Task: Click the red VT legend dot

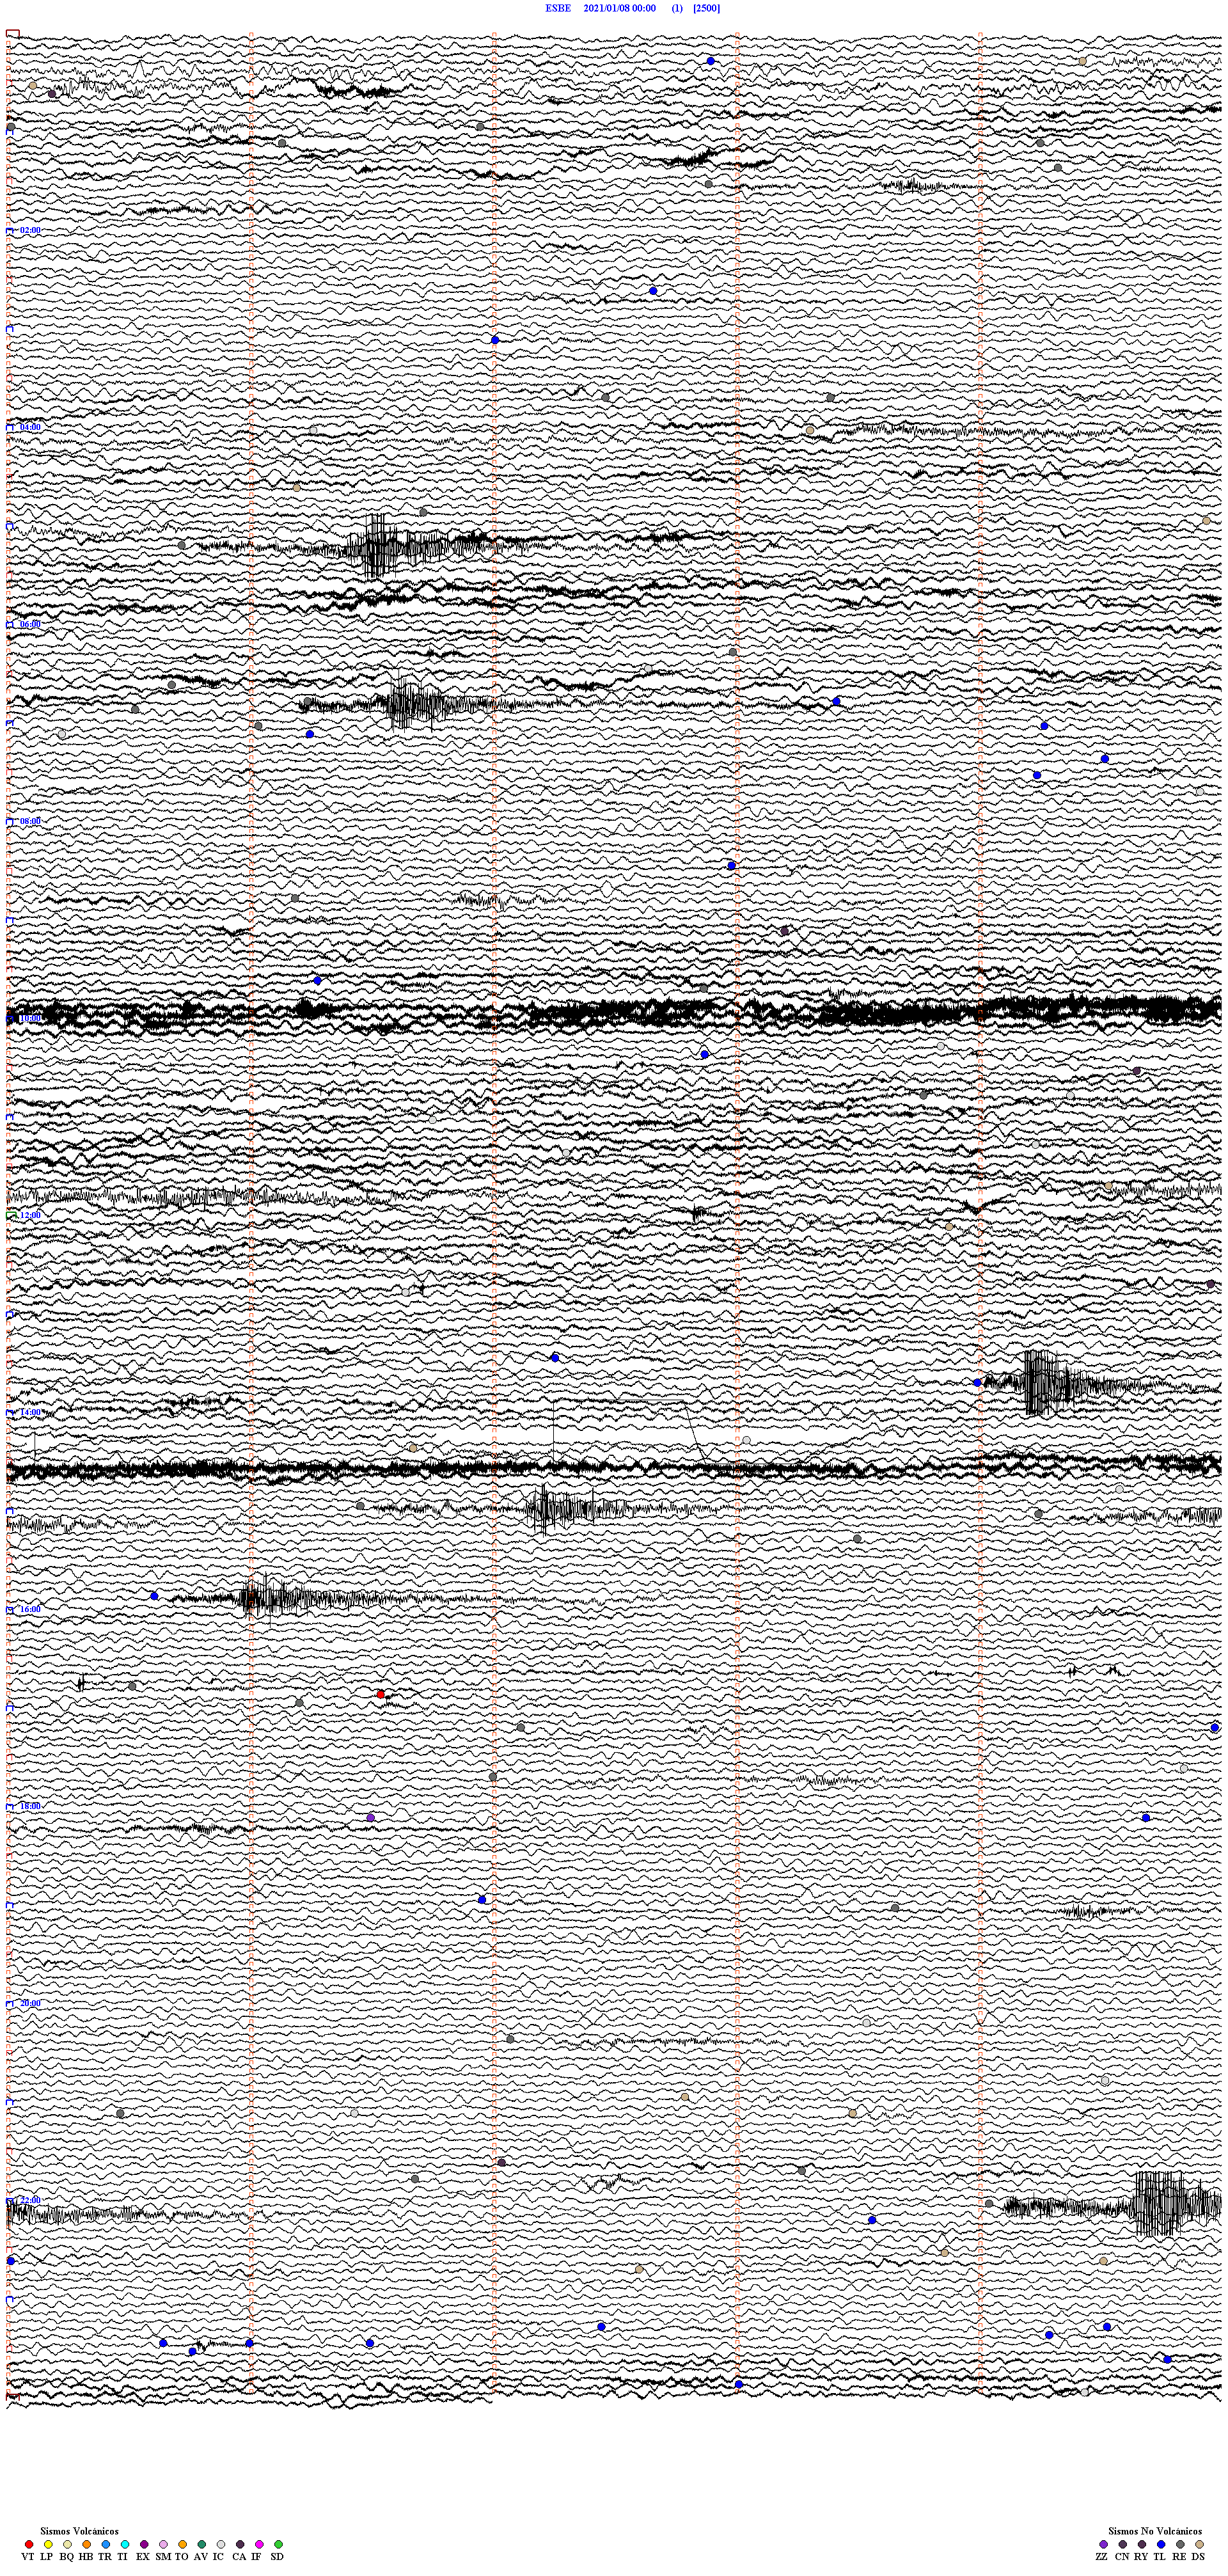Action: click(29, 2544)
